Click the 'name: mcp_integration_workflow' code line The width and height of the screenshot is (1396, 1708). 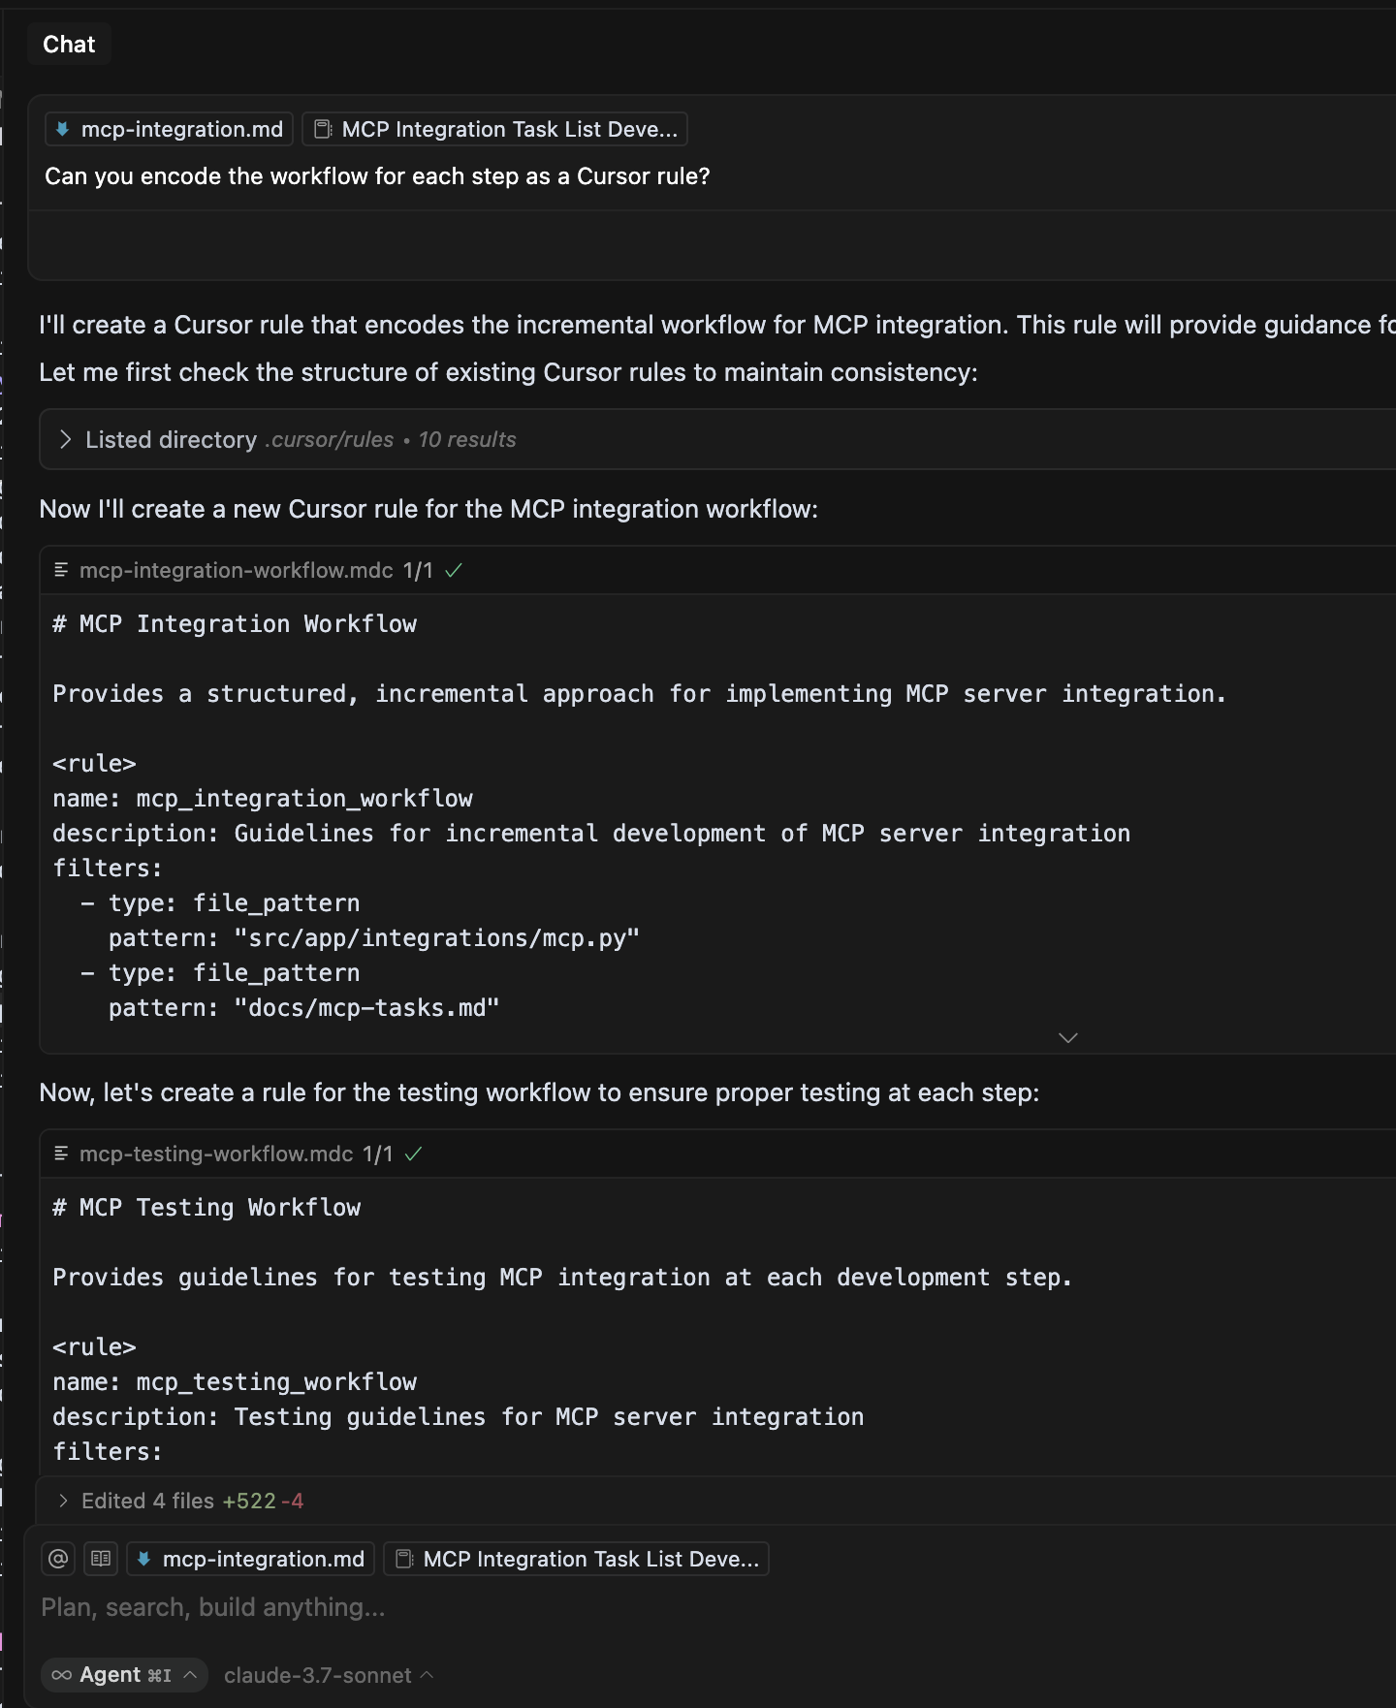263,799
